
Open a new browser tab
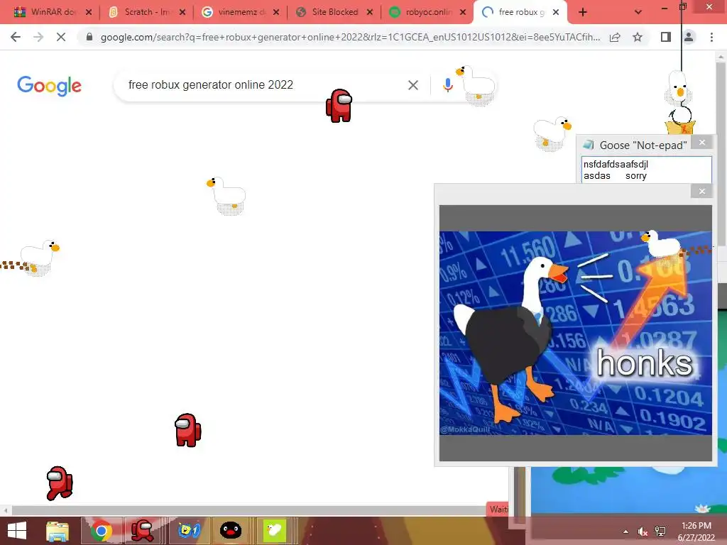(x=583, y=13)
